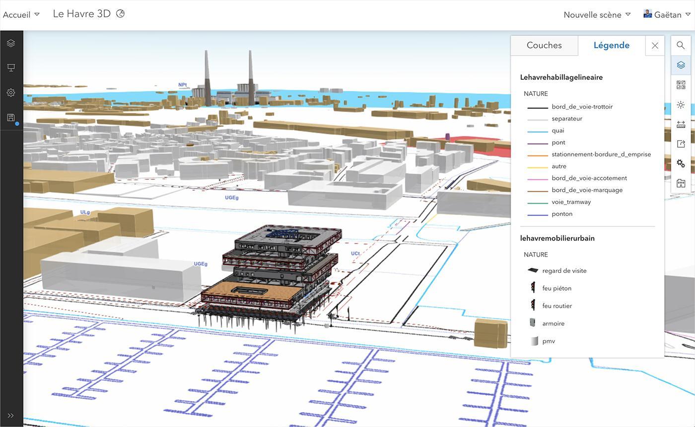Image resolution: width=695 pixels, height=427 pixels.
Task: Click the lehavremobilierurbain legend heading
Action: click(x=557, y=238)
